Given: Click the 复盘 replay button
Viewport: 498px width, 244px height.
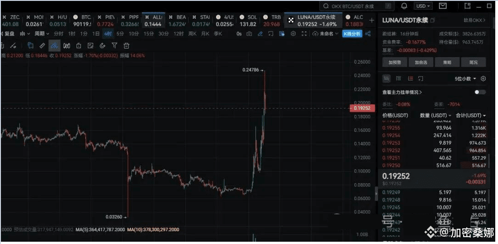Looking at the screenshot, I should click(x=7, y=33).
